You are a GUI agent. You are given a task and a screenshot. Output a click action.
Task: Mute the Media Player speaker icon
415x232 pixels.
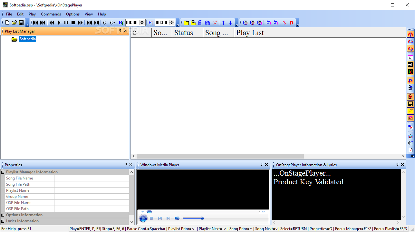pos(177,218)
